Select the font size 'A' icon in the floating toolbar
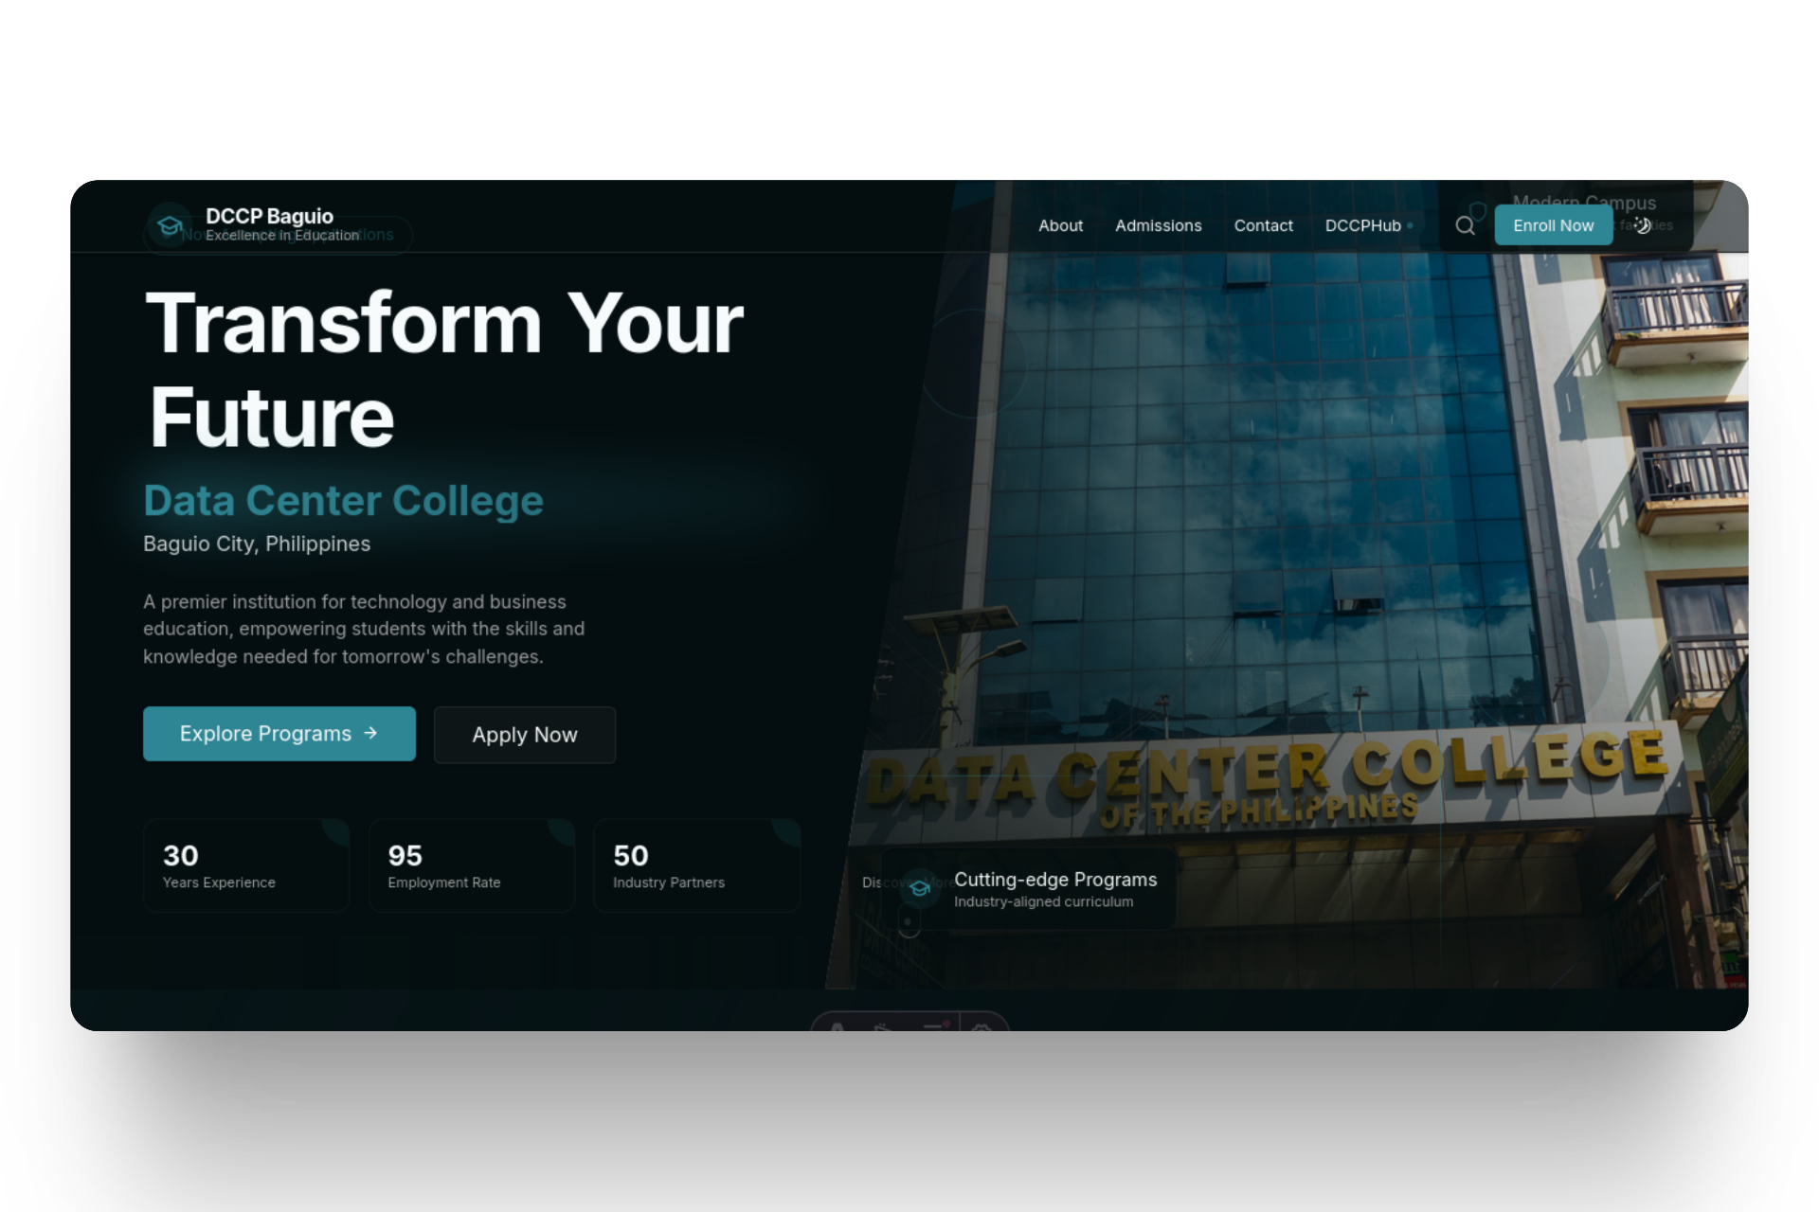Screen dimensions: 1819x1212 coord(837,1030)
